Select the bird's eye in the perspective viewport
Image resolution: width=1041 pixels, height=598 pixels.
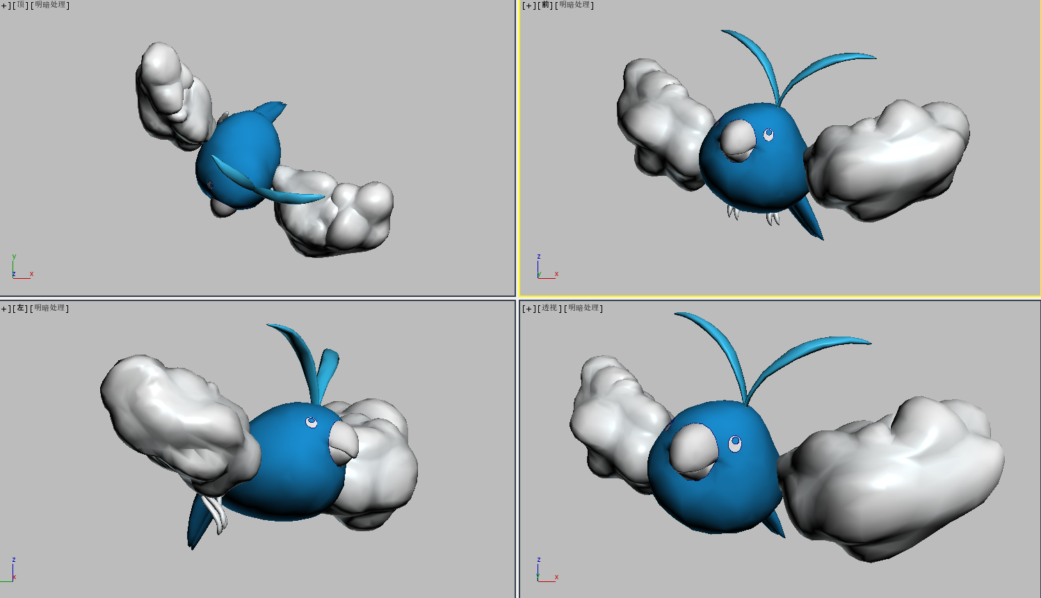point(735,443)
